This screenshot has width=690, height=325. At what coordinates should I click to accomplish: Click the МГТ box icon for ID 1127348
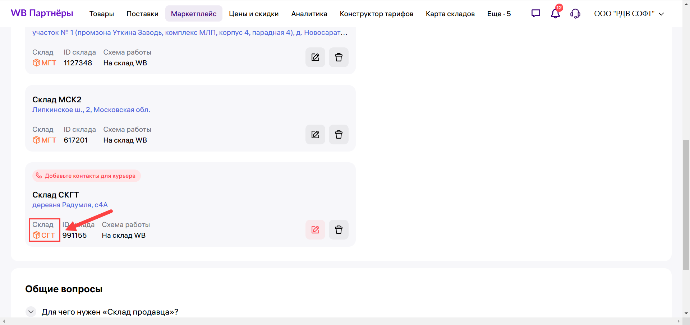tap(36, 63)
